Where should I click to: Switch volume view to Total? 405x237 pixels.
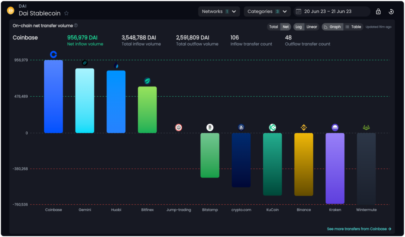tap(274, 27)
